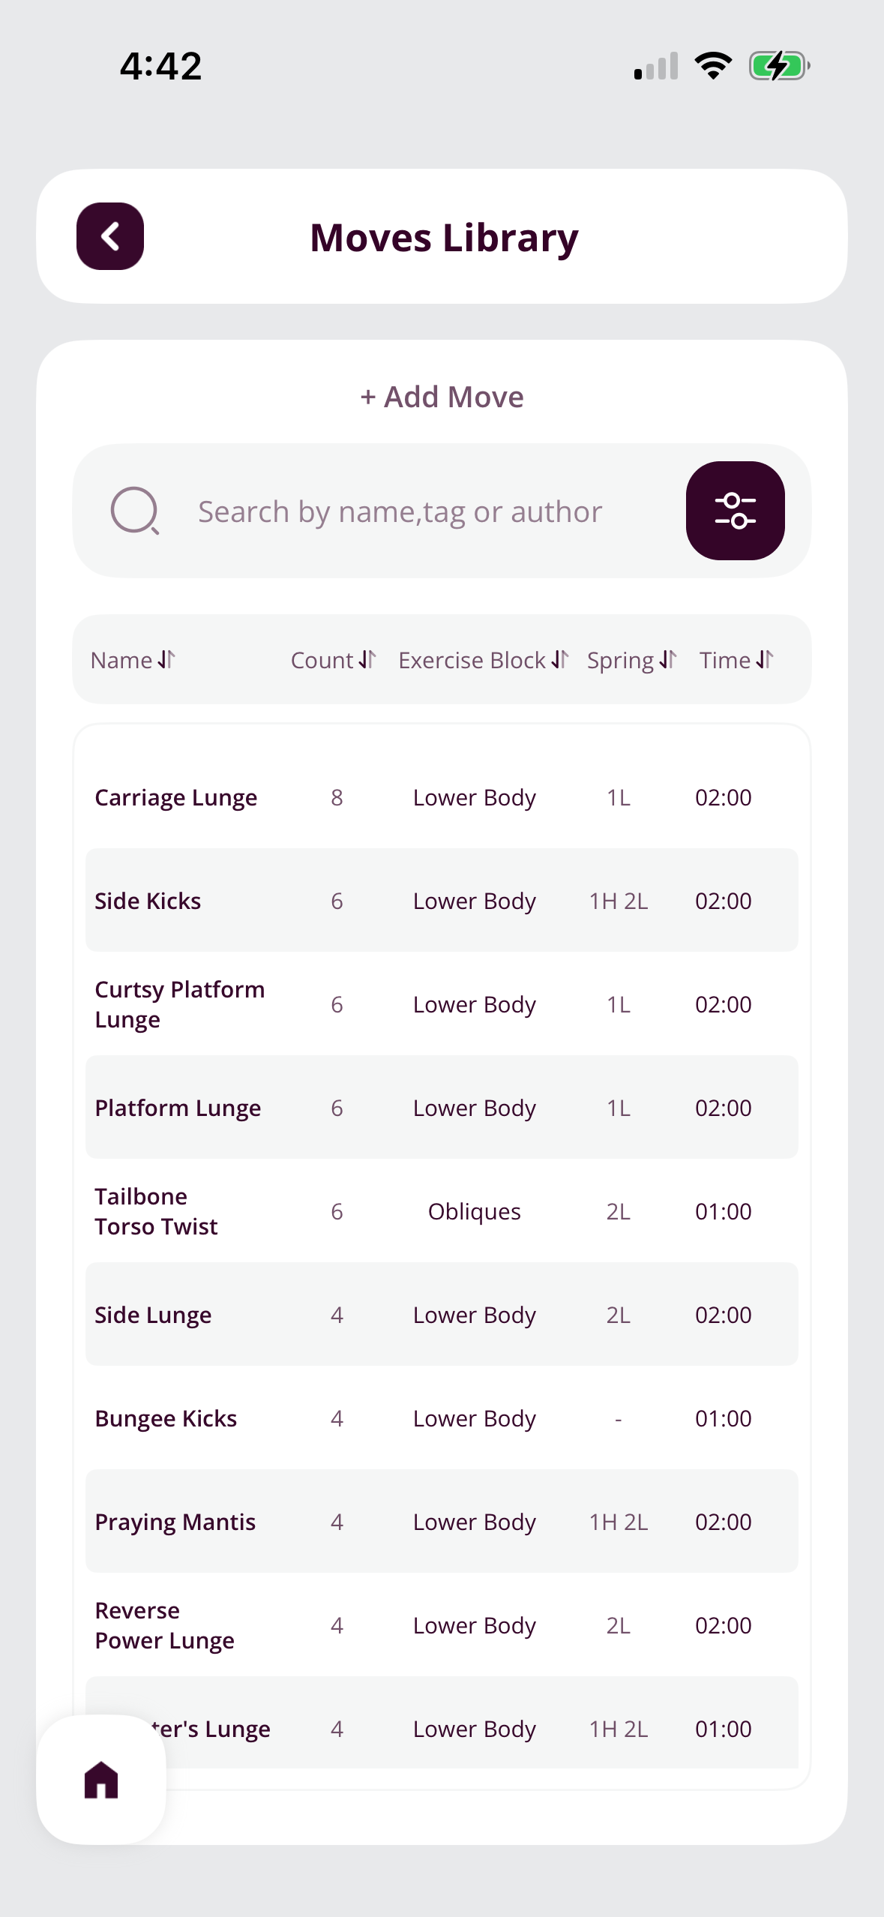Viewport: 884px width, 1917px height.
Task: Go to home via house icon
Action: tap(101, 1779)
